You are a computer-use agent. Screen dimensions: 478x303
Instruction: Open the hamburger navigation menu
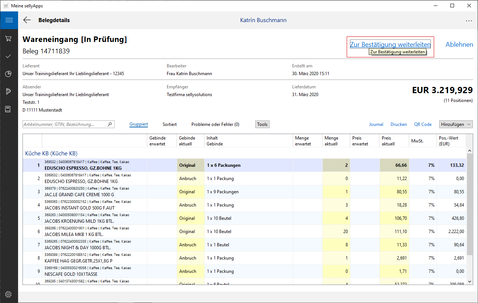[9, 20]
